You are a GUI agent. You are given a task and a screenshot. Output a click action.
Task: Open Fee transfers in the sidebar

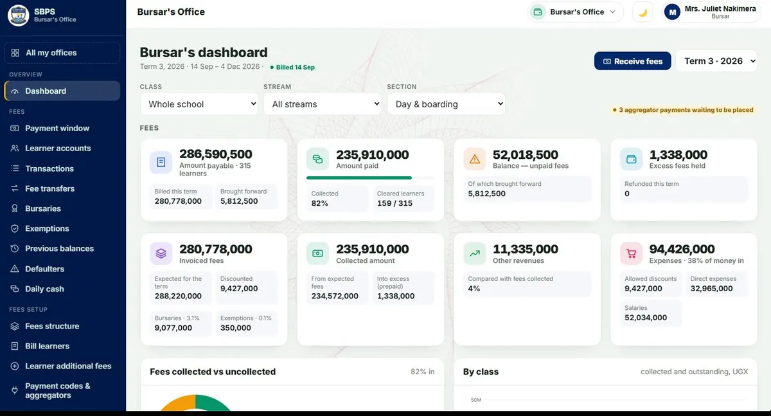(x=62, y=188)
